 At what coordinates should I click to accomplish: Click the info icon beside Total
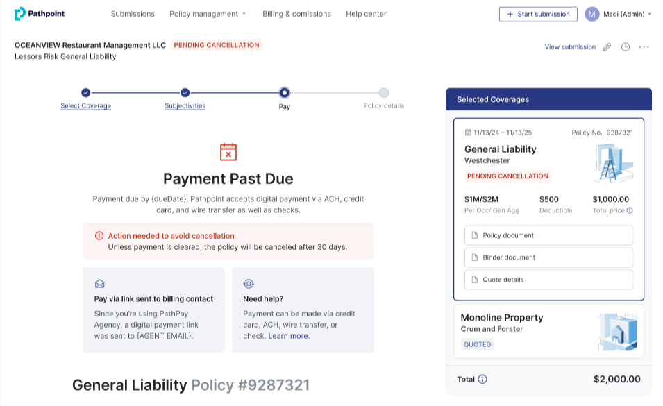tap(482, 380)
